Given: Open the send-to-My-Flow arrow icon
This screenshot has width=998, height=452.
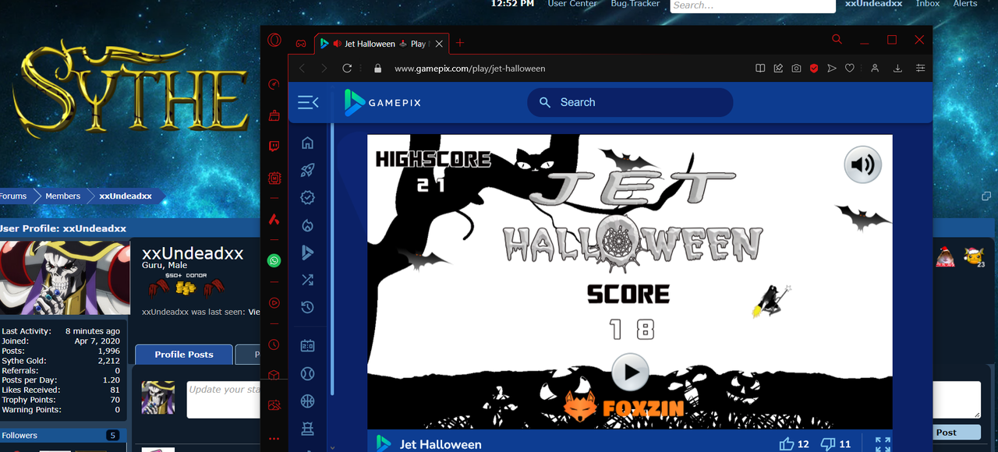Looking at the screenshot, I should coord(832,69).
